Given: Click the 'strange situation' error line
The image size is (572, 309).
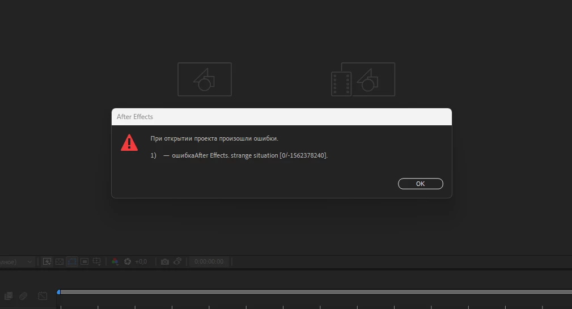Looking at the screenshot, I should pos(239,155).
